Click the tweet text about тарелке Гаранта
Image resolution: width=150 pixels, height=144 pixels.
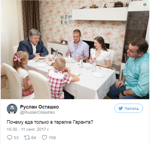coord(50,122)
